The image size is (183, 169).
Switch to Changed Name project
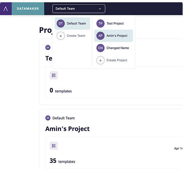[114, 48]
